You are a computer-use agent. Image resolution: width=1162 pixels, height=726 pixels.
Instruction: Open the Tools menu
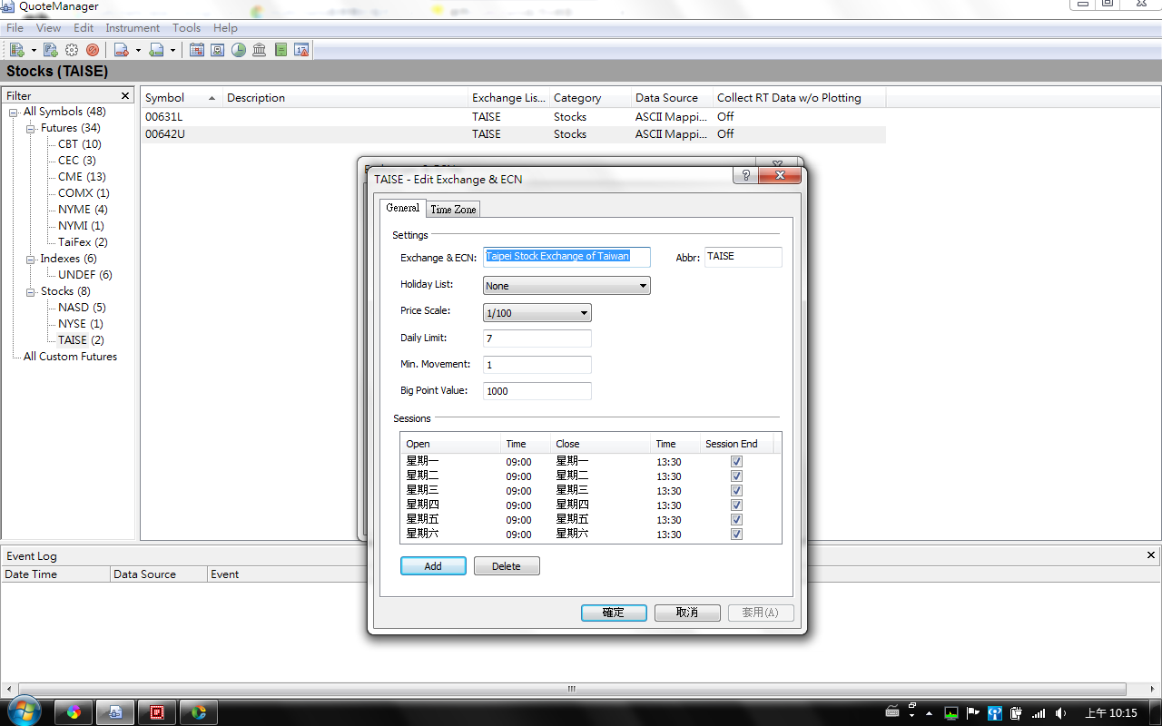pyautogui.click(x=186, y=28)
